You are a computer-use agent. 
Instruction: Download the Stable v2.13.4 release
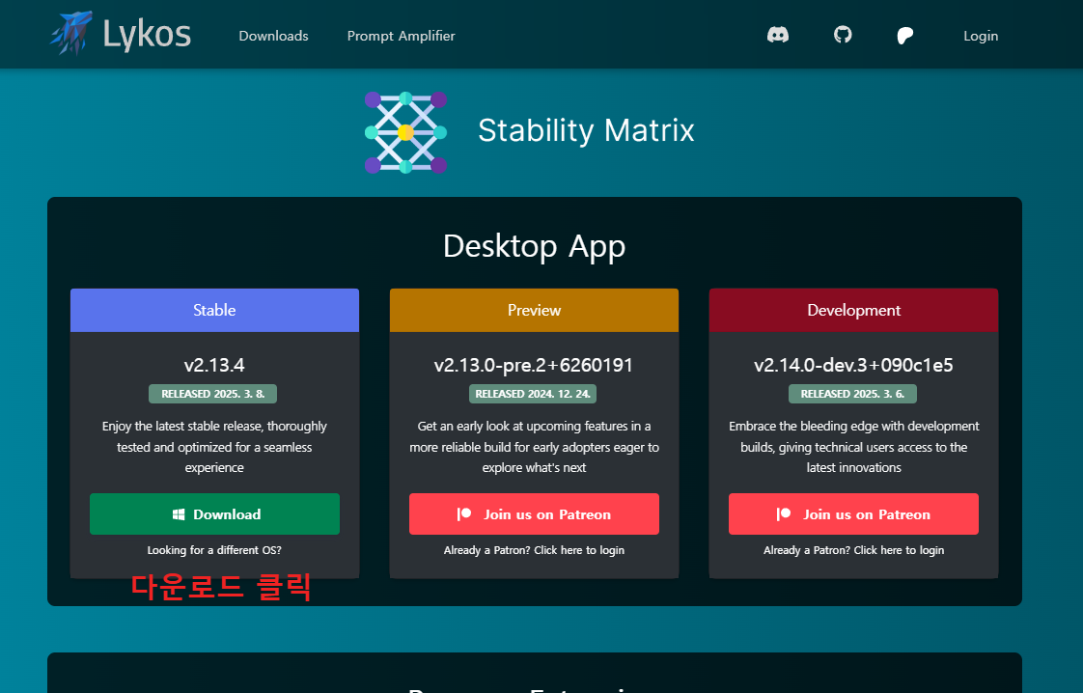(x=214, y=514)
